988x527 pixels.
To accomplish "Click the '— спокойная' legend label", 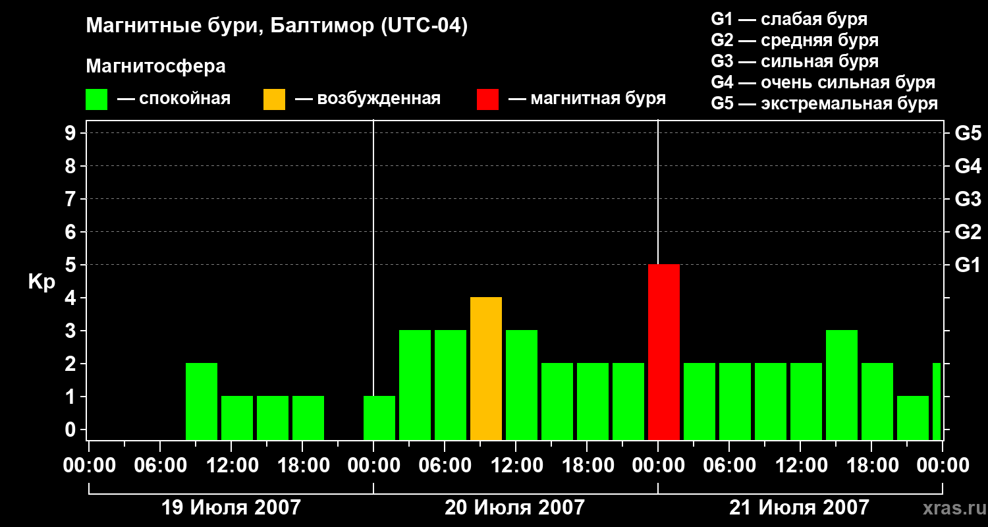I will pyautogui.click(x=174, y=99).
